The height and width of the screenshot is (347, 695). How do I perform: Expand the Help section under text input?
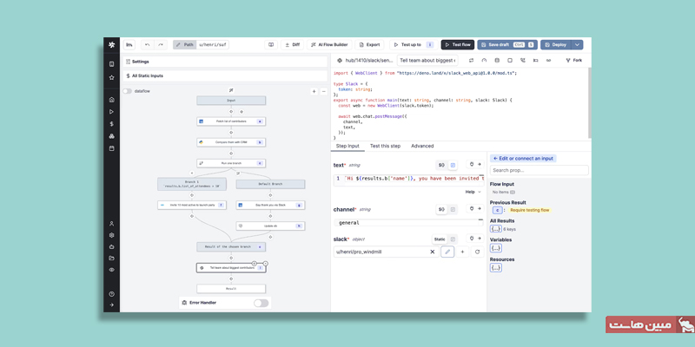(x=473, y=192)
